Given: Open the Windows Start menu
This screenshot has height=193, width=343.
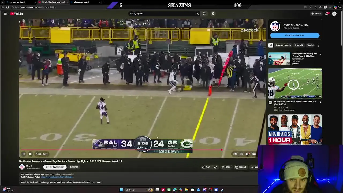Looking at the screenshot, I should [x=121, y=190].
